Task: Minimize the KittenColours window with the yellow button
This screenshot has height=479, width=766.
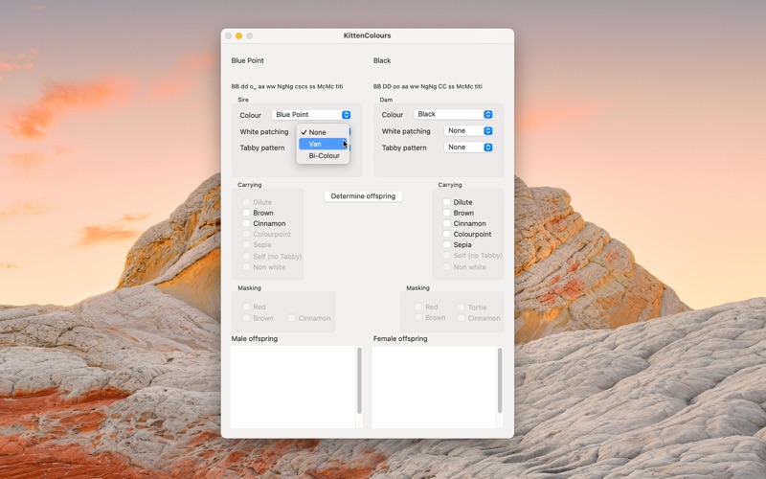Action: 238,35
